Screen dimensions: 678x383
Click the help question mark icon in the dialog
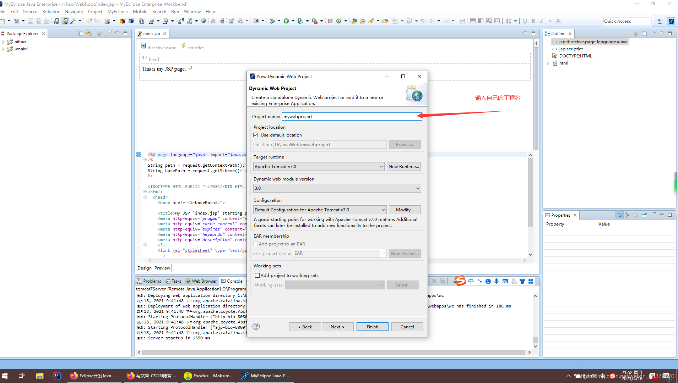pos(256,326)
